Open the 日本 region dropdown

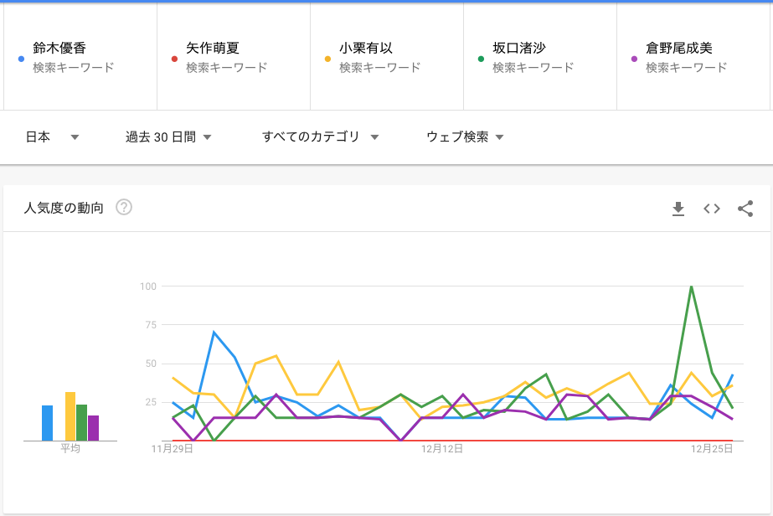(52, 137)
